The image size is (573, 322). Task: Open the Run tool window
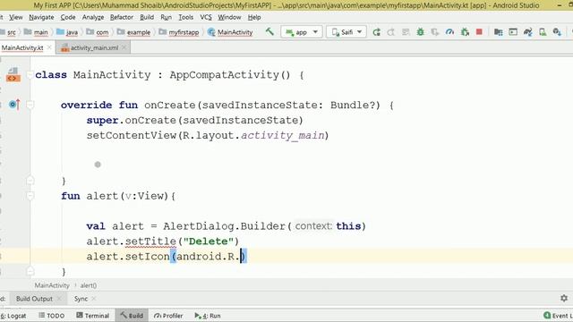(x=208, y=316)
